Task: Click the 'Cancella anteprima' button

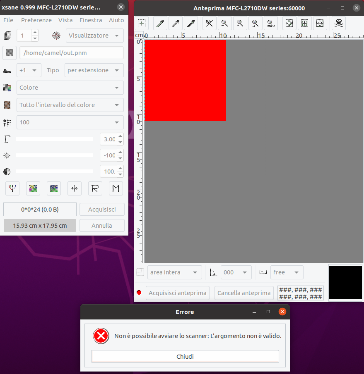Action: [244, 293]
